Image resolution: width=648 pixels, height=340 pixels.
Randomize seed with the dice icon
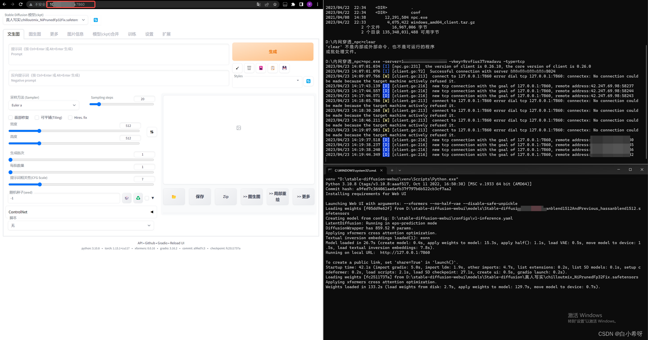click(x=127, y=198)
